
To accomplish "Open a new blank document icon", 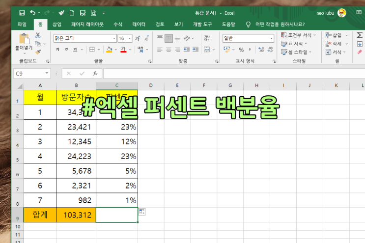I will [72, 13].
